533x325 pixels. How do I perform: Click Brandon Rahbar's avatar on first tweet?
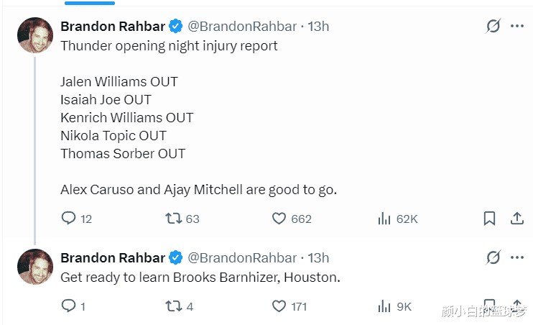[x=34, y=35]
